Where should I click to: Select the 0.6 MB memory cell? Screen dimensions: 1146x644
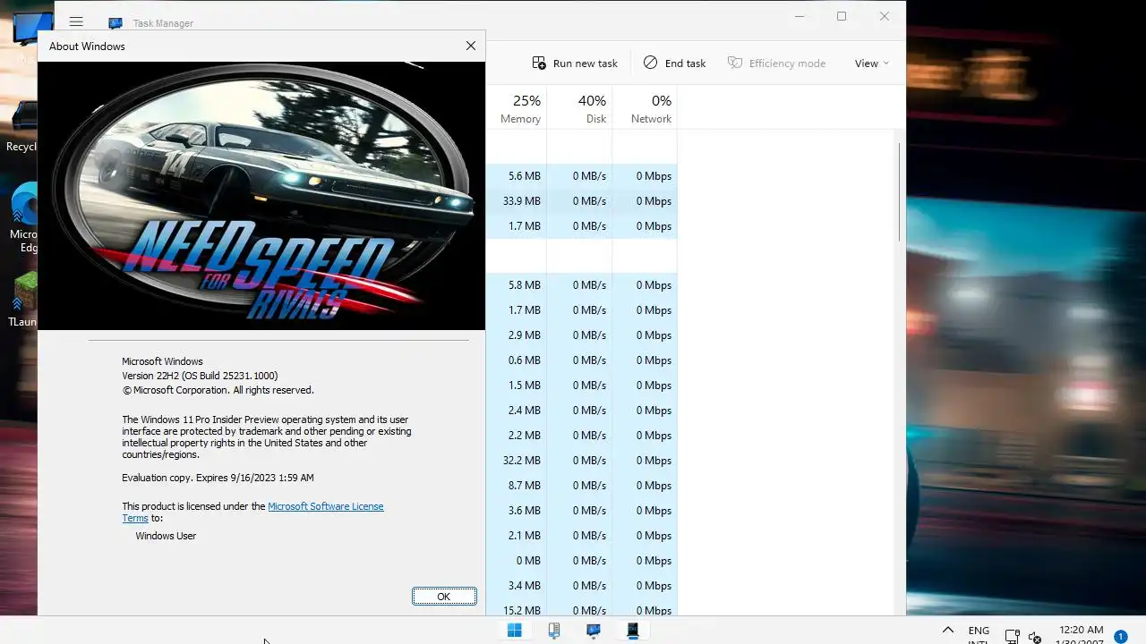coord(517,360)
